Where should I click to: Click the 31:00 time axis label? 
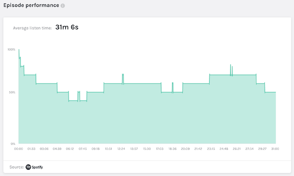pyautogui.click(x=275, y=149)
